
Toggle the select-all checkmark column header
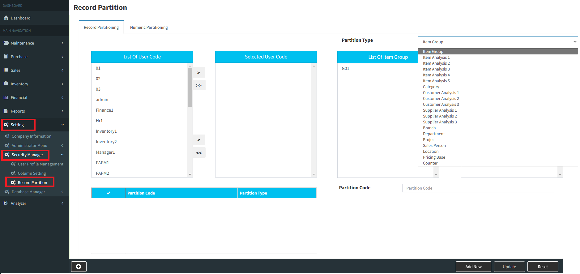[x=108, y=193]
